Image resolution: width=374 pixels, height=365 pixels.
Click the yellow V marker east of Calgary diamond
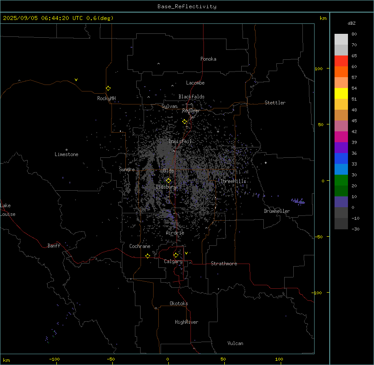click(x=186, y=253)
